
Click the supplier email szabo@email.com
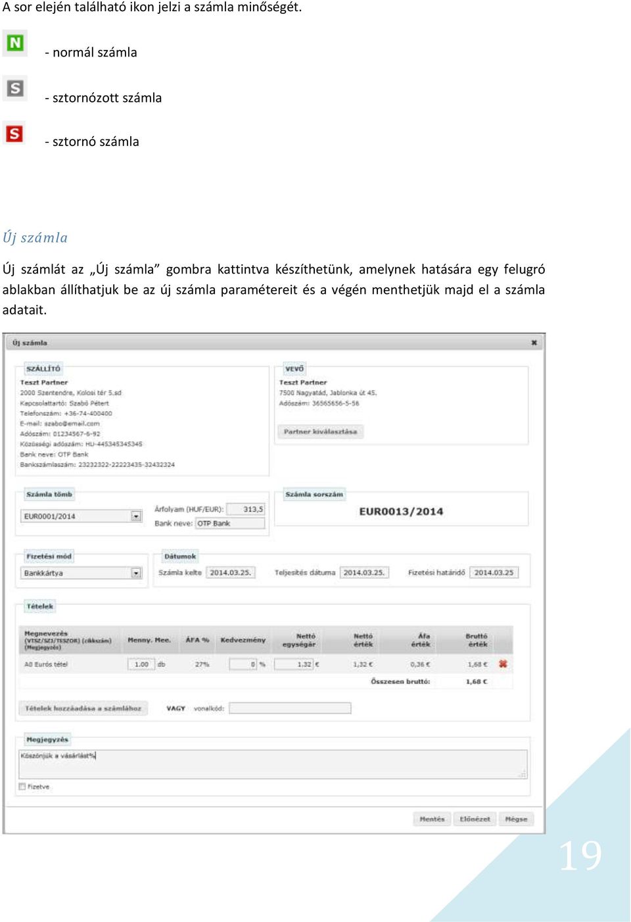[60, 424]
